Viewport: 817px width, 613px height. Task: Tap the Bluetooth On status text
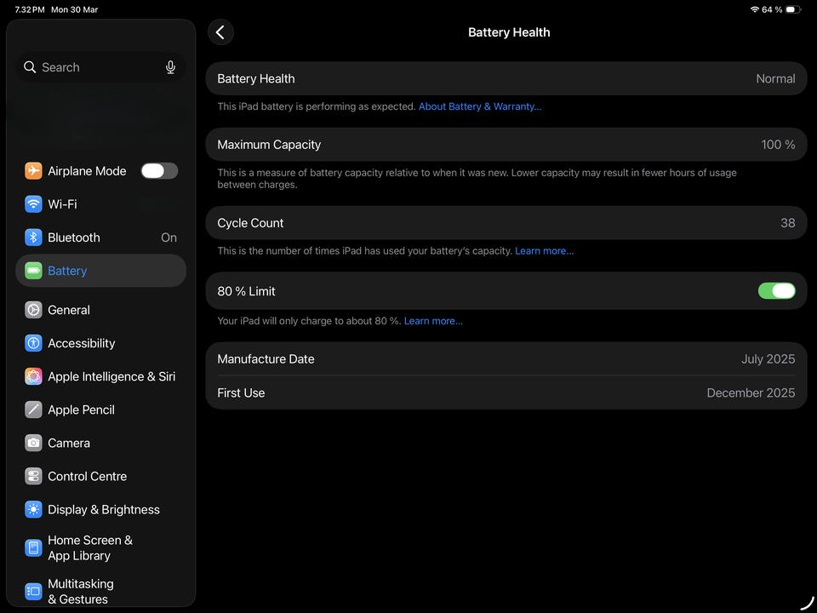[x=169, y=238]
